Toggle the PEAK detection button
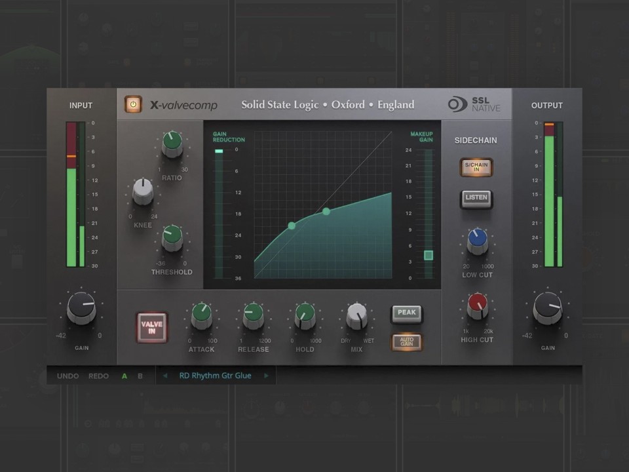The image size is (629, 472). point(407,313)
